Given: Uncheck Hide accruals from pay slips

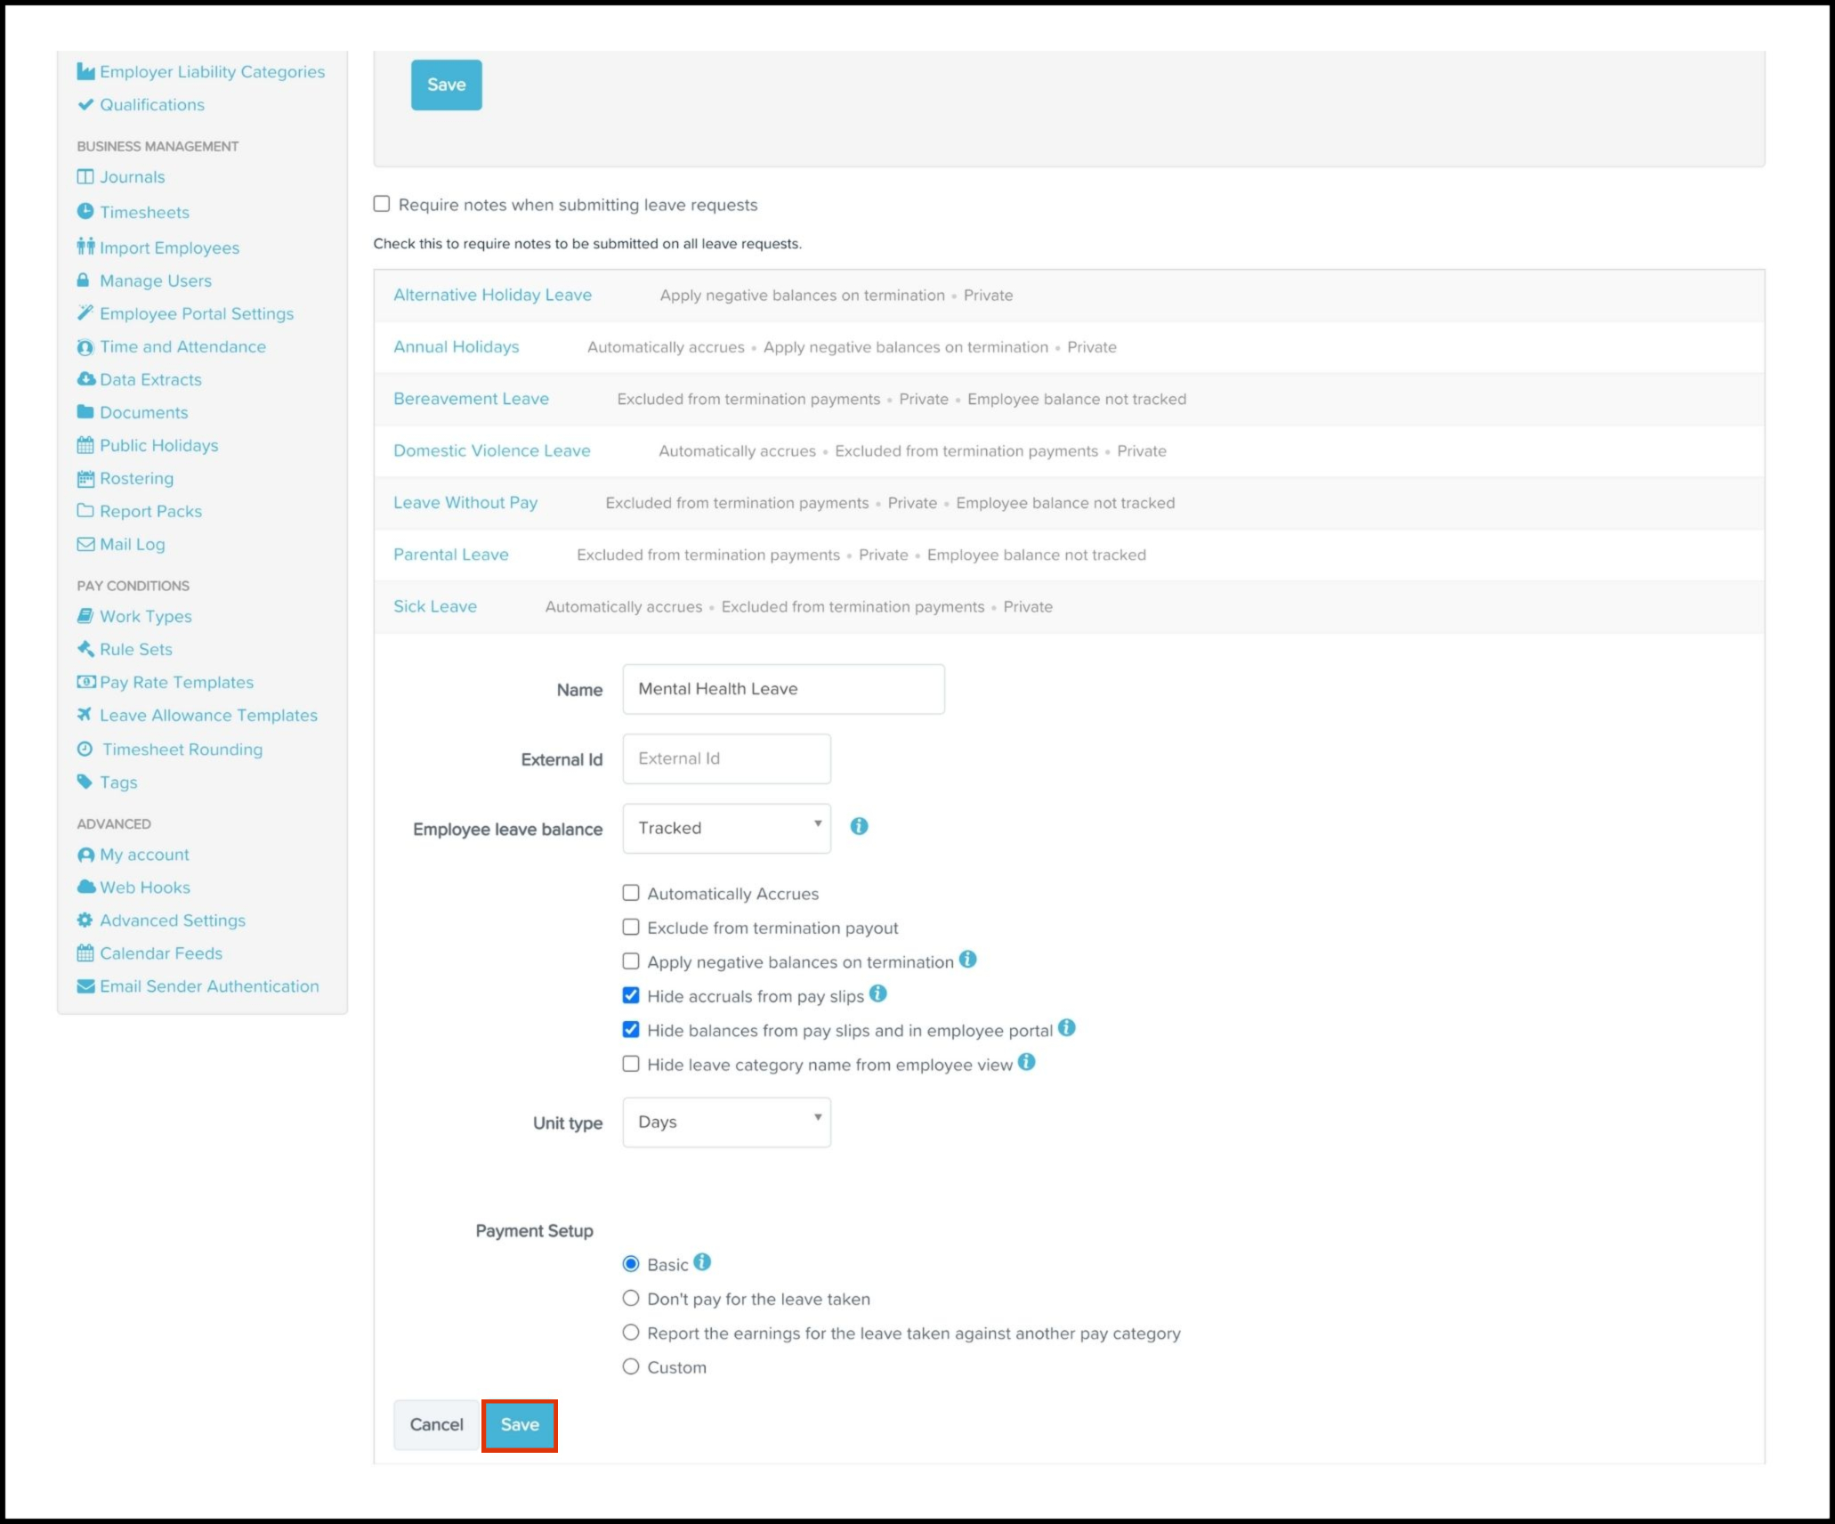Looking at the screenshot, I should 631,995.
